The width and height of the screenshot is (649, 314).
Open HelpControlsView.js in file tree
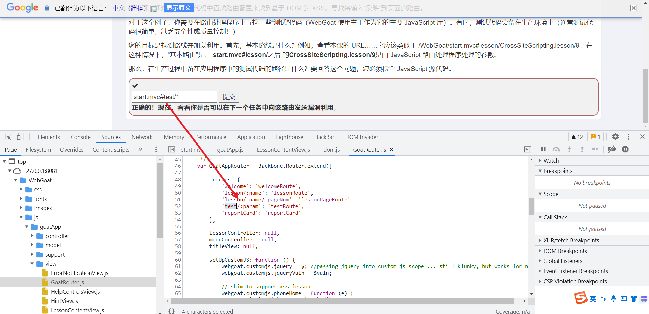tap(75, 292)
